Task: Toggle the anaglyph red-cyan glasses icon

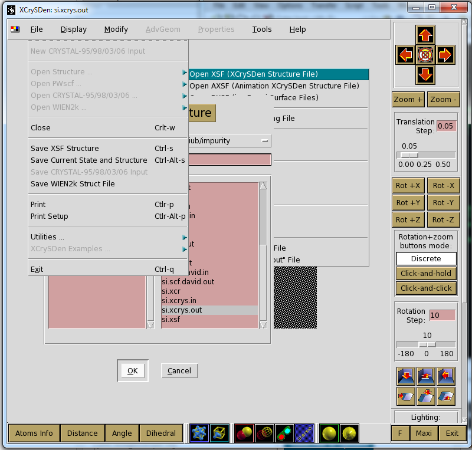Action: [284, 433]
